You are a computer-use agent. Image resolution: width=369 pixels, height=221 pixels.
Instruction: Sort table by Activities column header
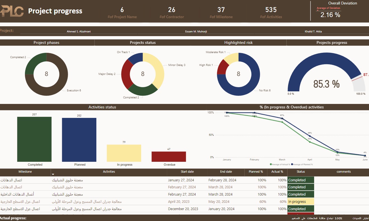pos(109,172)
